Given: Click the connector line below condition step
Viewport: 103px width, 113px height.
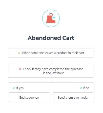Looking at the screenshot, I should click(51, 80).
